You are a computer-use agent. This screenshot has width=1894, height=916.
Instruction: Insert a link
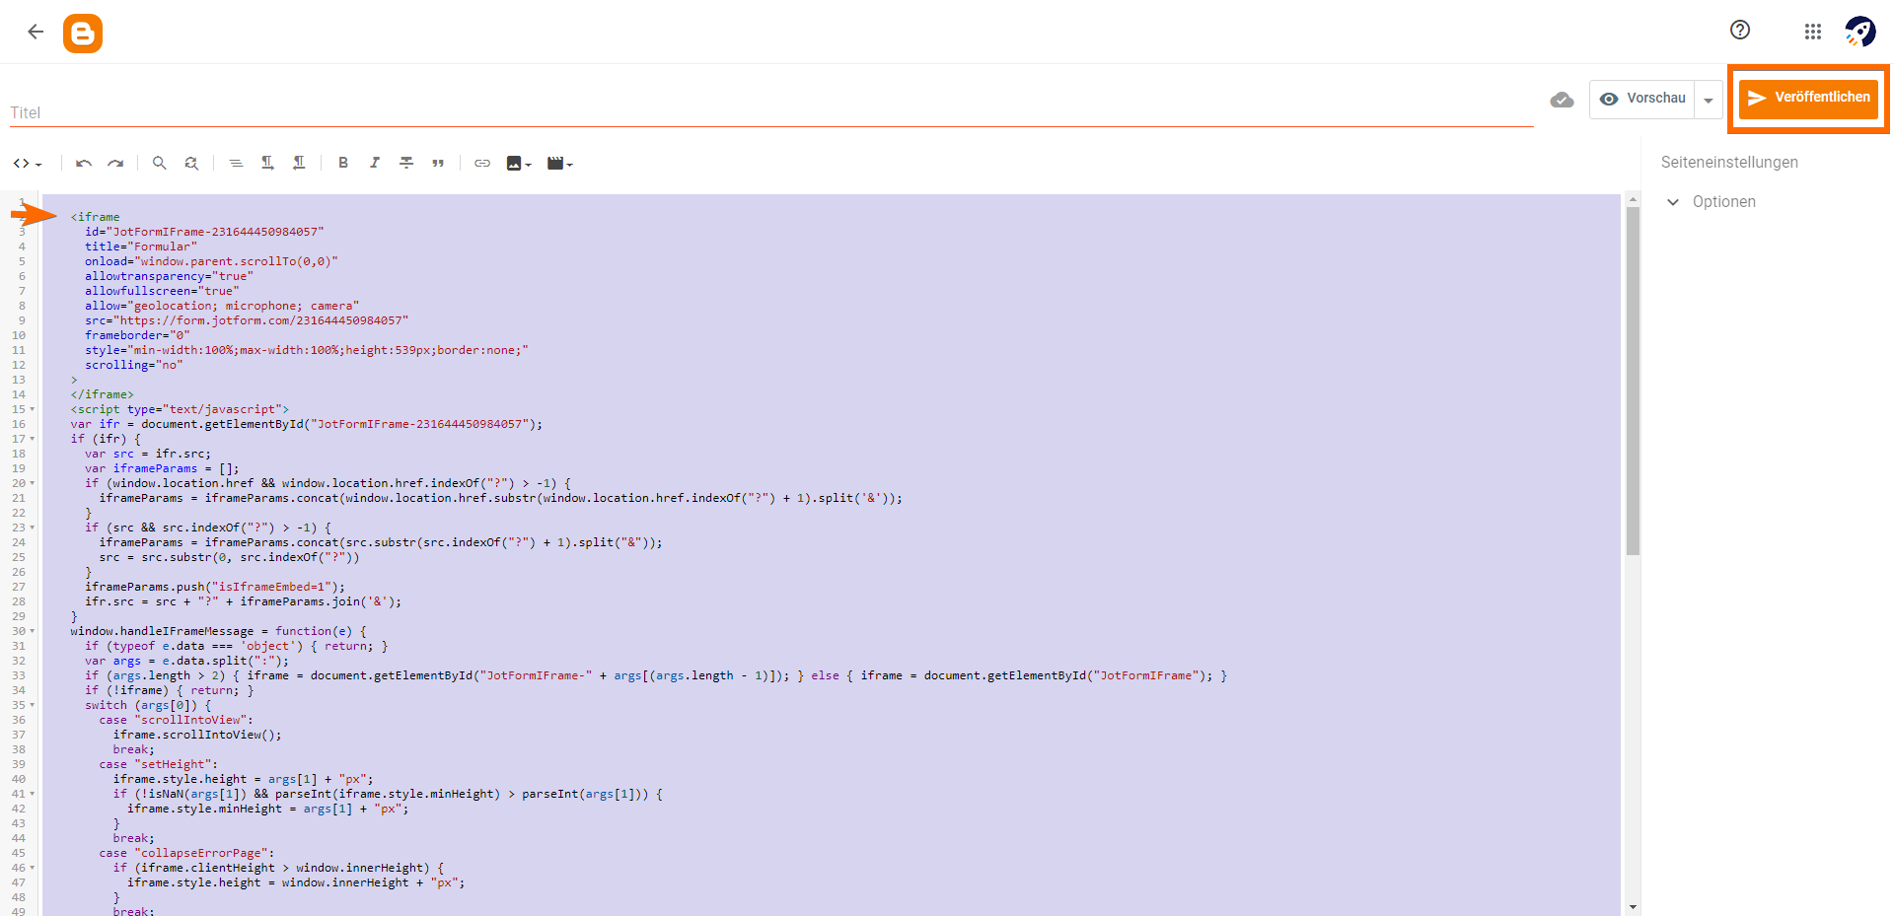click(x=482, y=164)
